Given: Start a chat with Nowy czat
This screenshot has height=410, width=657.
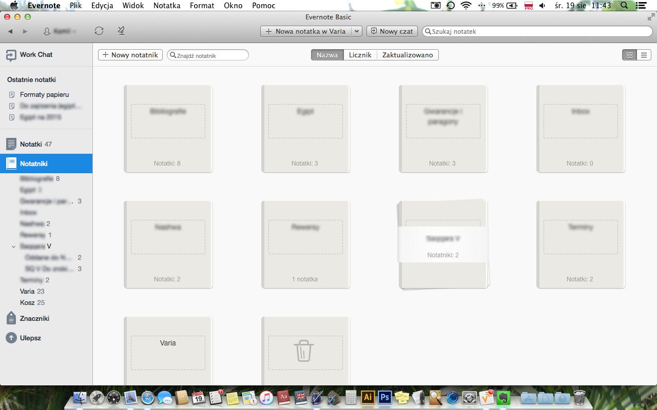Looking at the screenshot, I should [x=392, y=31].
